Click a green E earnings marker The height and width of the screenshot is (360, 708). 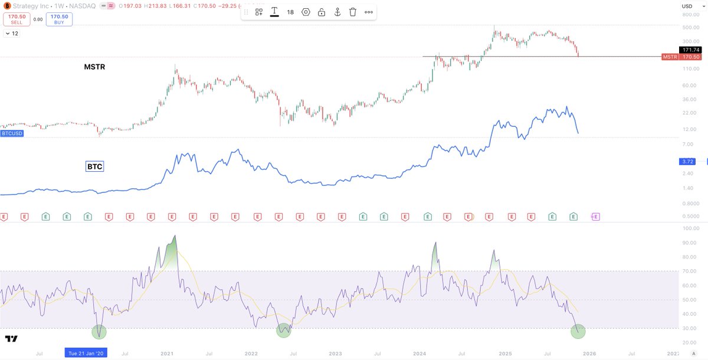click(45, 217)
